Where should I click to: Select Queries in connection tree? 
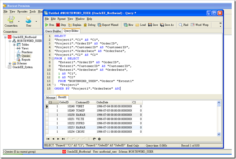pos(26,56)
